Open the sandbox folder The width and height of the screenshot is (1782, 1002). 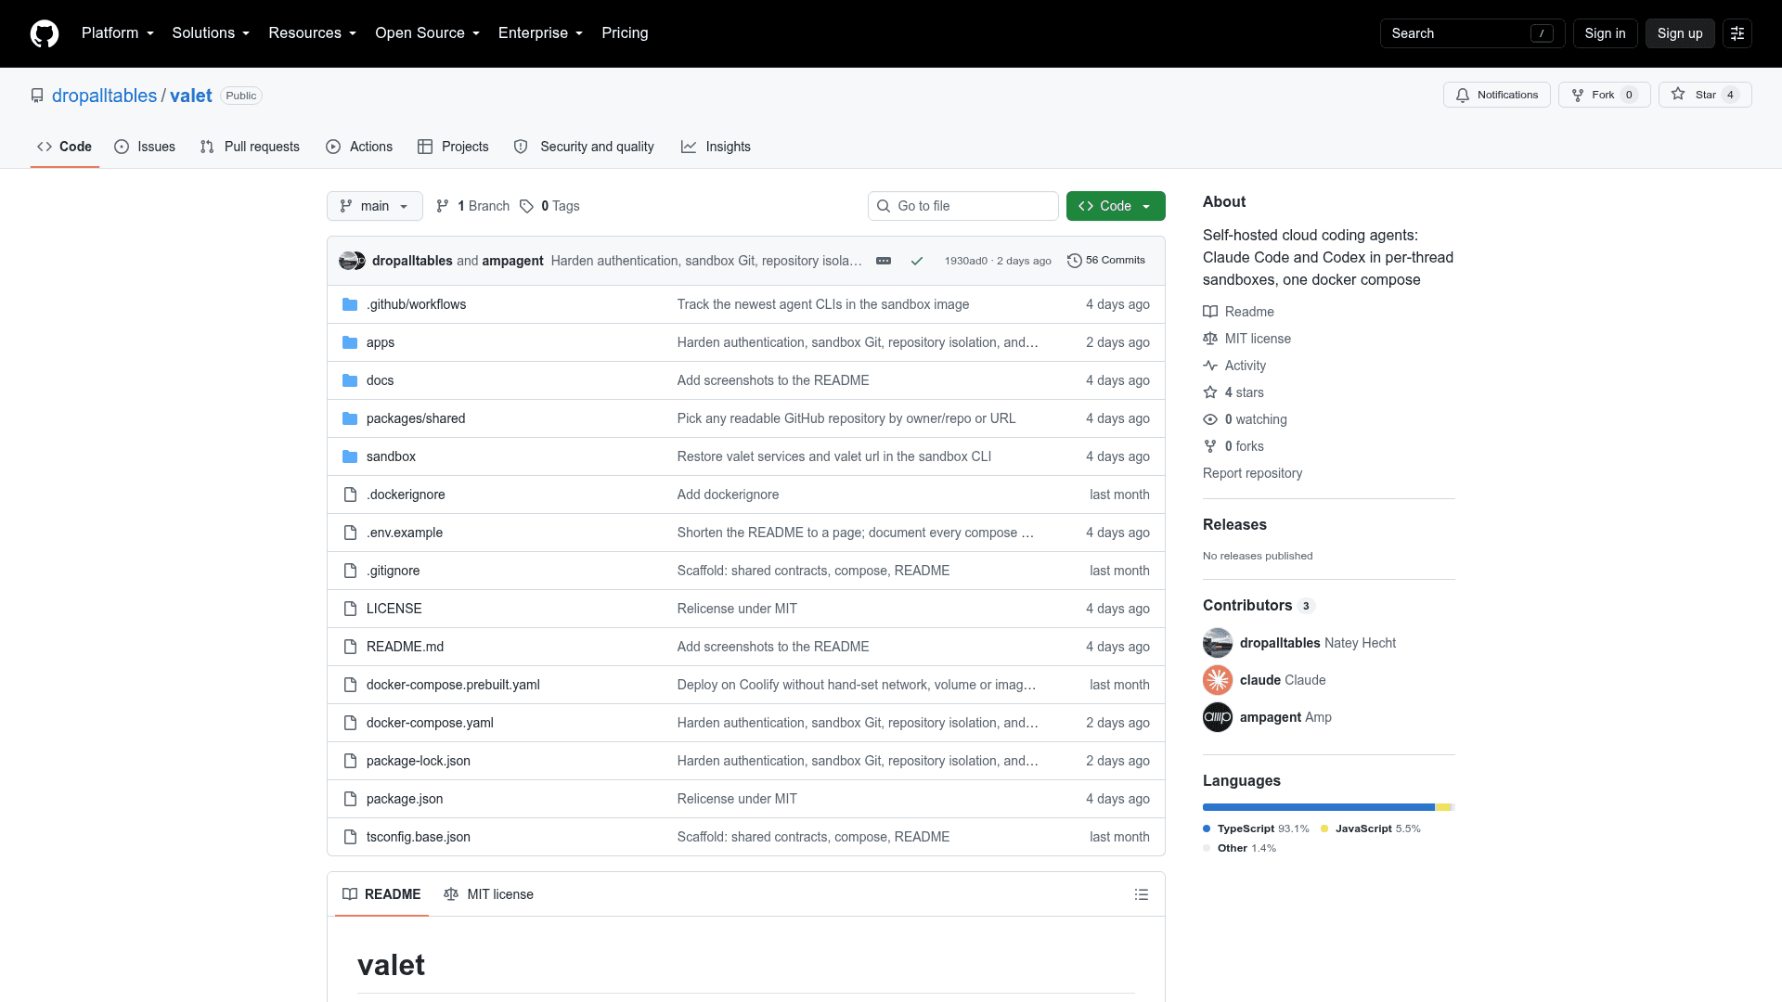coord(391,456)
